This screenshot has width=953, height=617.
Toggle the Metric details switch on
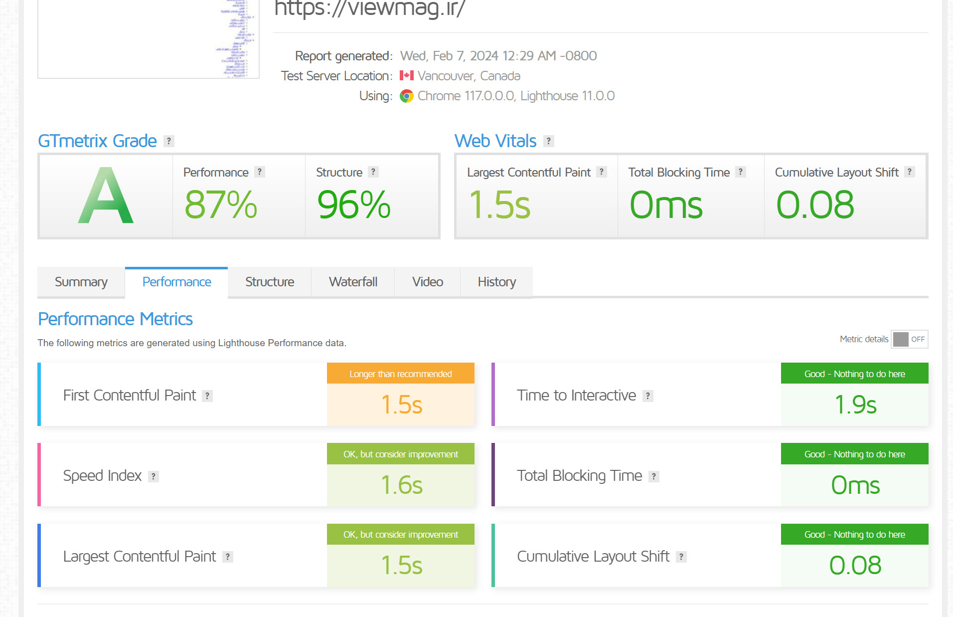[x=909, y=339]
